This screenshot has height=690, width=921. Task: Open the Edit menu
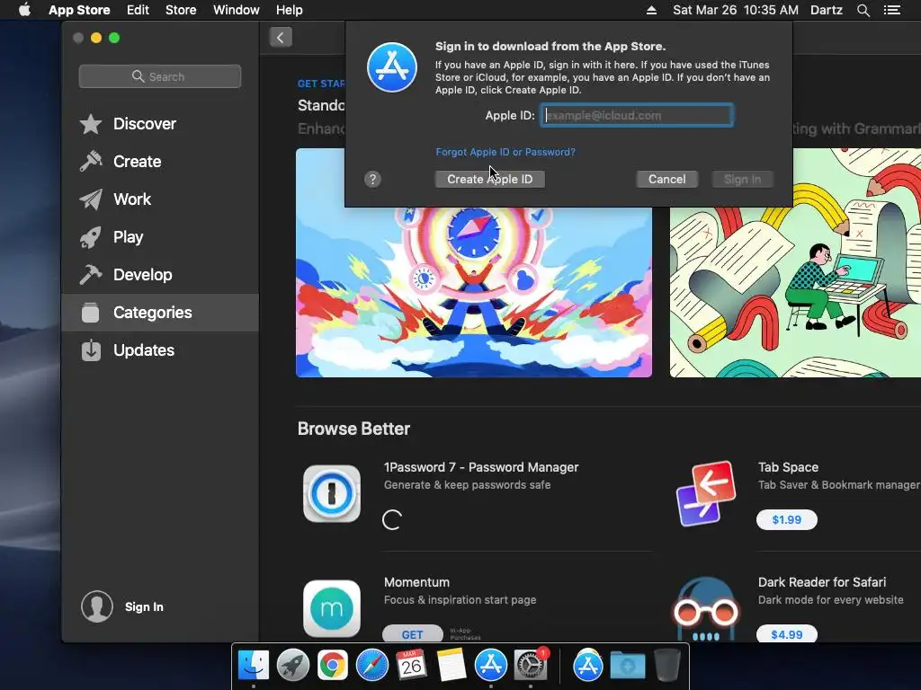tap(138, 10)
